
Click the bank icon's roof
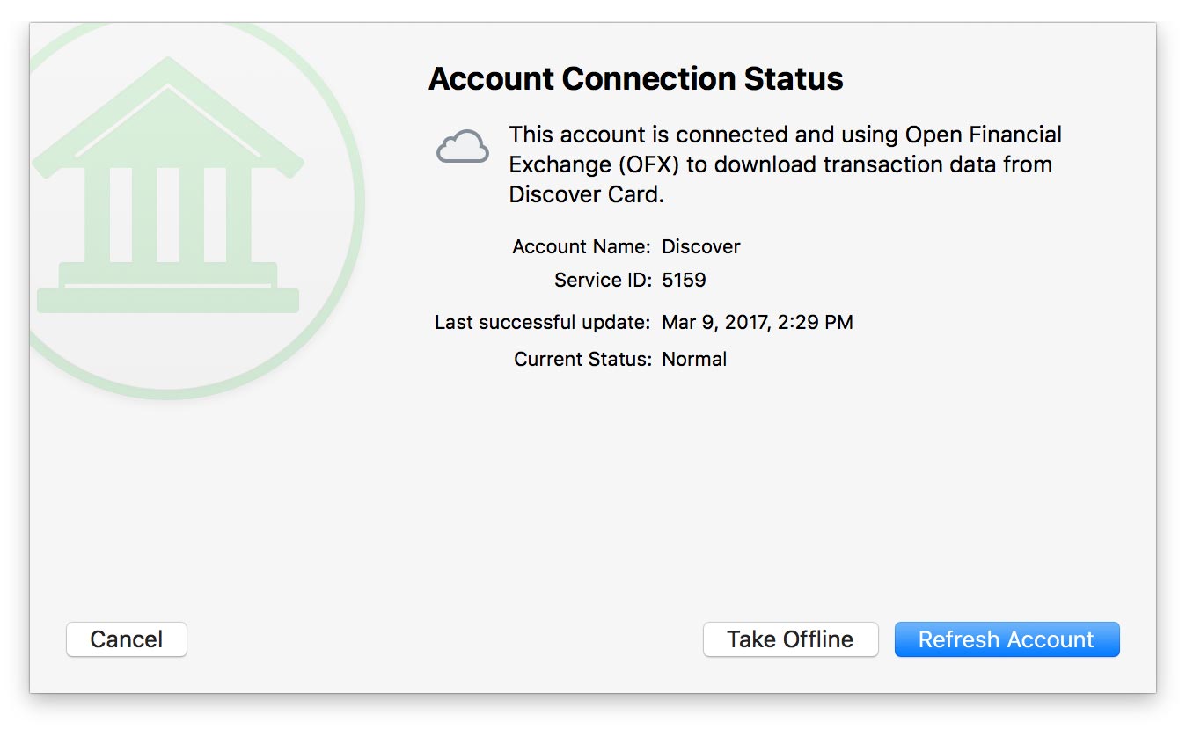click(x=168, y=114)
